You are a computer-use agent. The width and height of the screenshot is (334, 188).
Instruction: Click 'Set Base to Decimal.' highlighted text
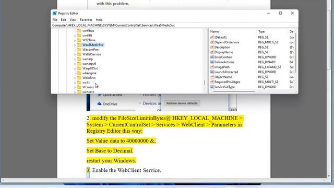110,151
